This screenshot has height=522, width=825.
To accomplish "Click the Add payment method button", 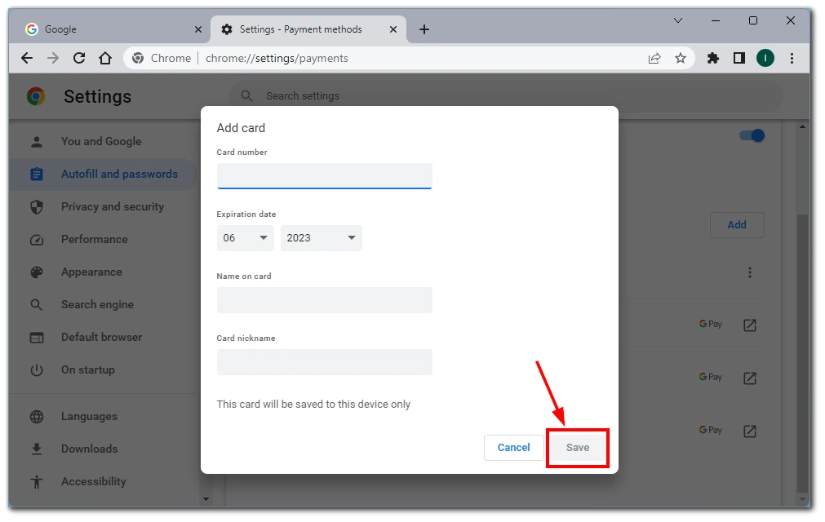I will pos(737,225).
